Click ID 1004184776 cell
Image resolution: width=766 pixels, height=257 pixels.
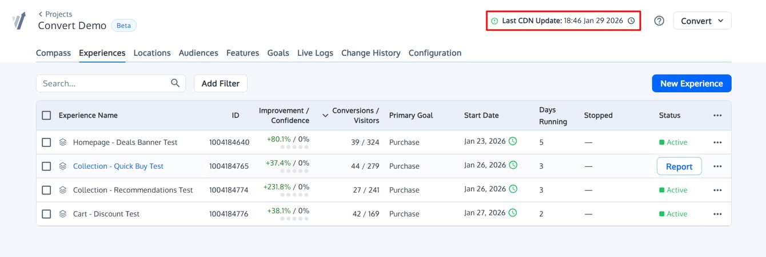229,214
